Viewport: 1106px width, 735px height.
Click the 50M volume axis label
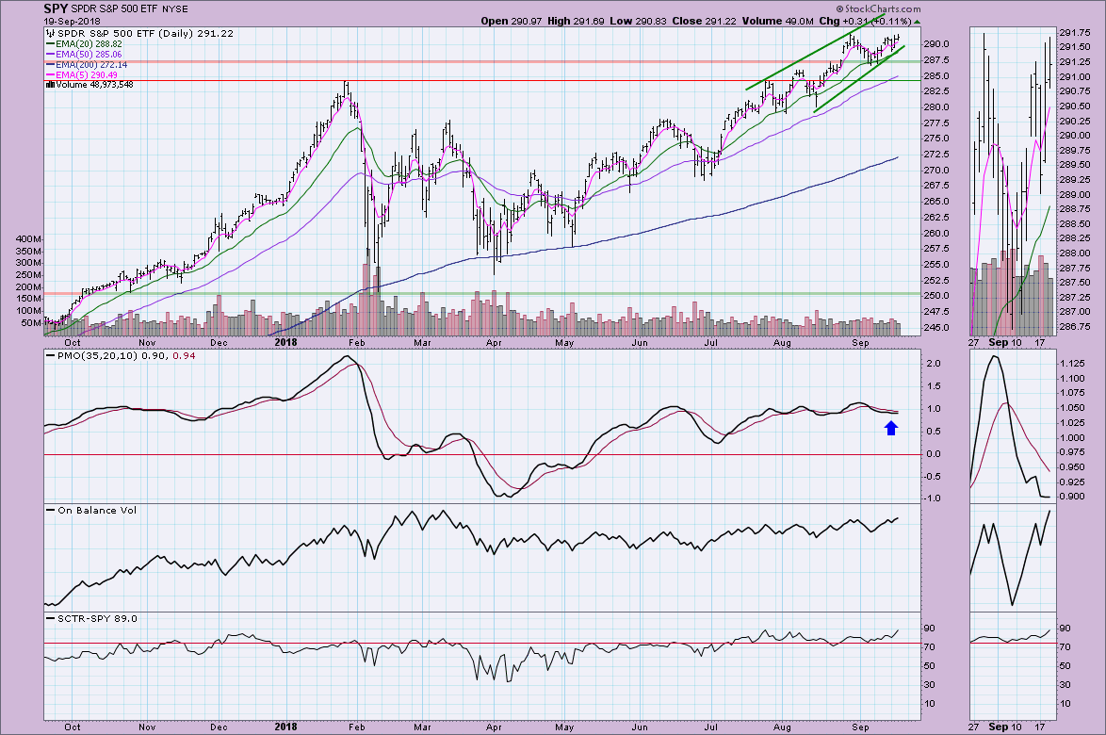tap(31, 323)
